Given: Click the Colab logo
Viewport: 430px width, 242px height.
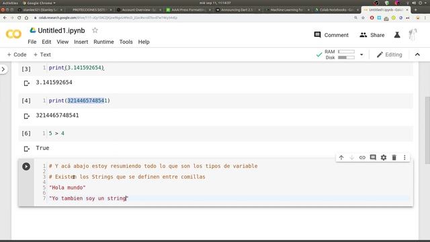Looking at the screenshot, I should coord(13,34).
